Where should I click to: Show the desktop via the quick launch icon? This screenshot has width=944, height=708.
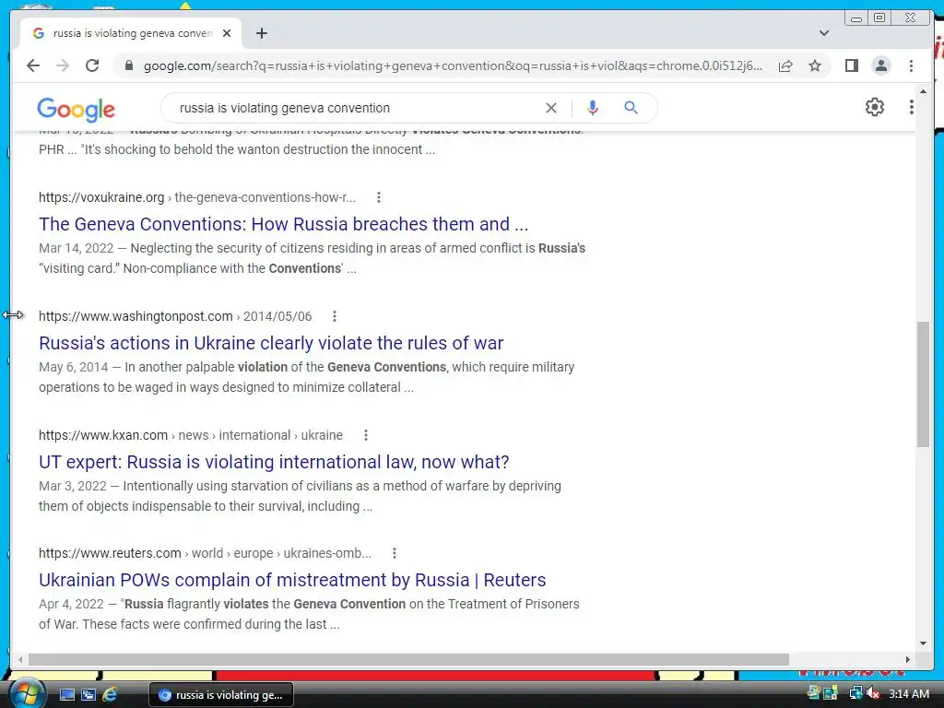pos(66,695)
